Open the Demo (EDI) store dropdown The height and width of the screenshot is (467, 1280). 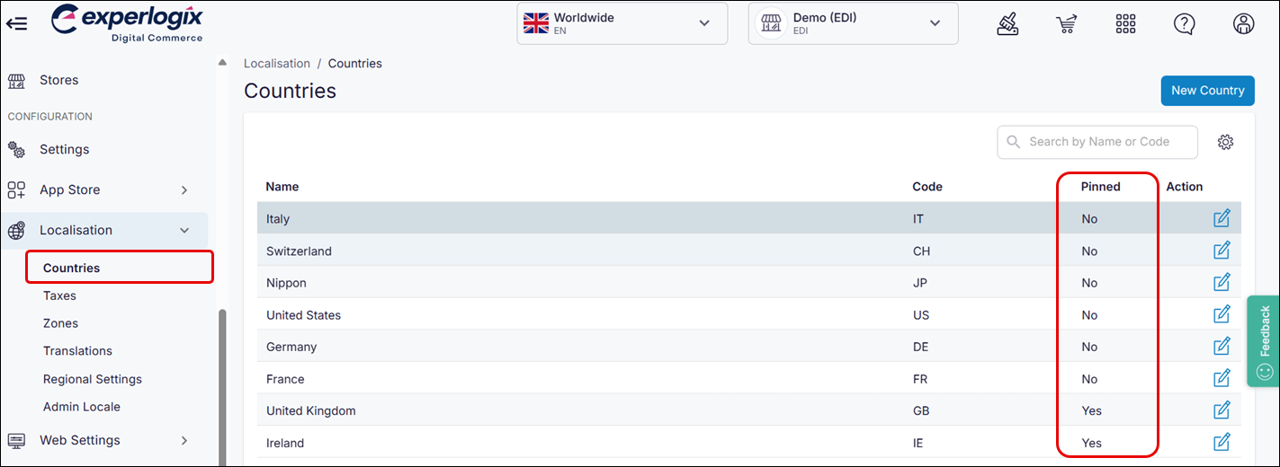pos(853,23)
